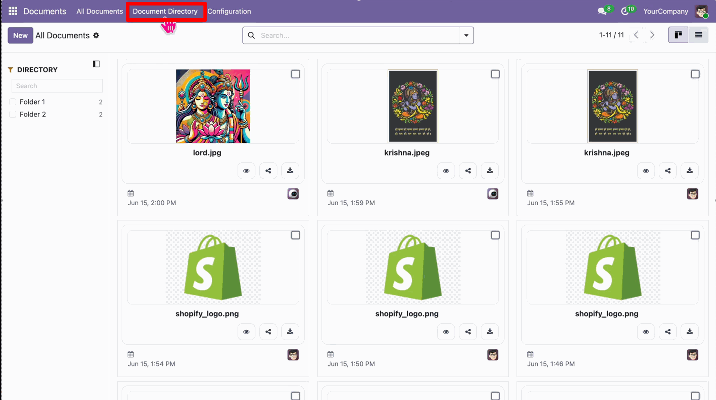
Task: Select the lord.jpg card checkbox
Action: pyautogui.click(x=296, y=74)
